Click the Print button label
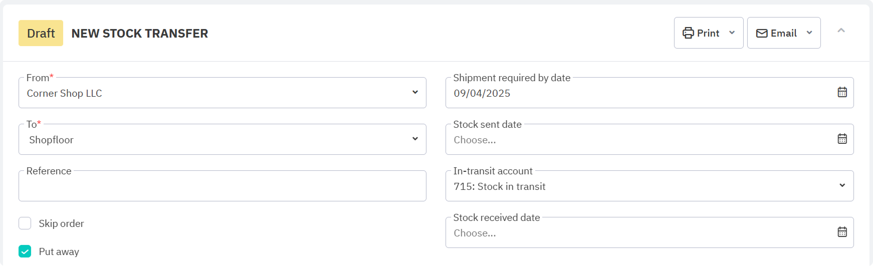The height and width of the screenshot is (266, 873). click(708, 33)
